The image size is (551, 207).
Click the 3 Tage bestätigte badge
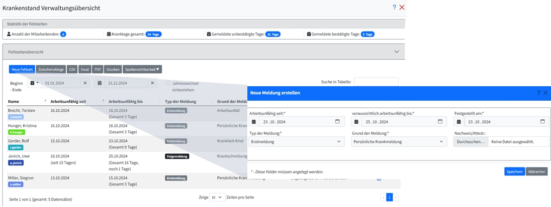[x=368, y=34]
